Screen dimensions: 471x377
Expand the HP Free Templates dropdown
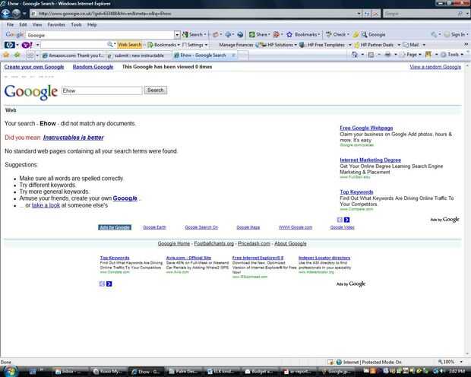point(349,45)
